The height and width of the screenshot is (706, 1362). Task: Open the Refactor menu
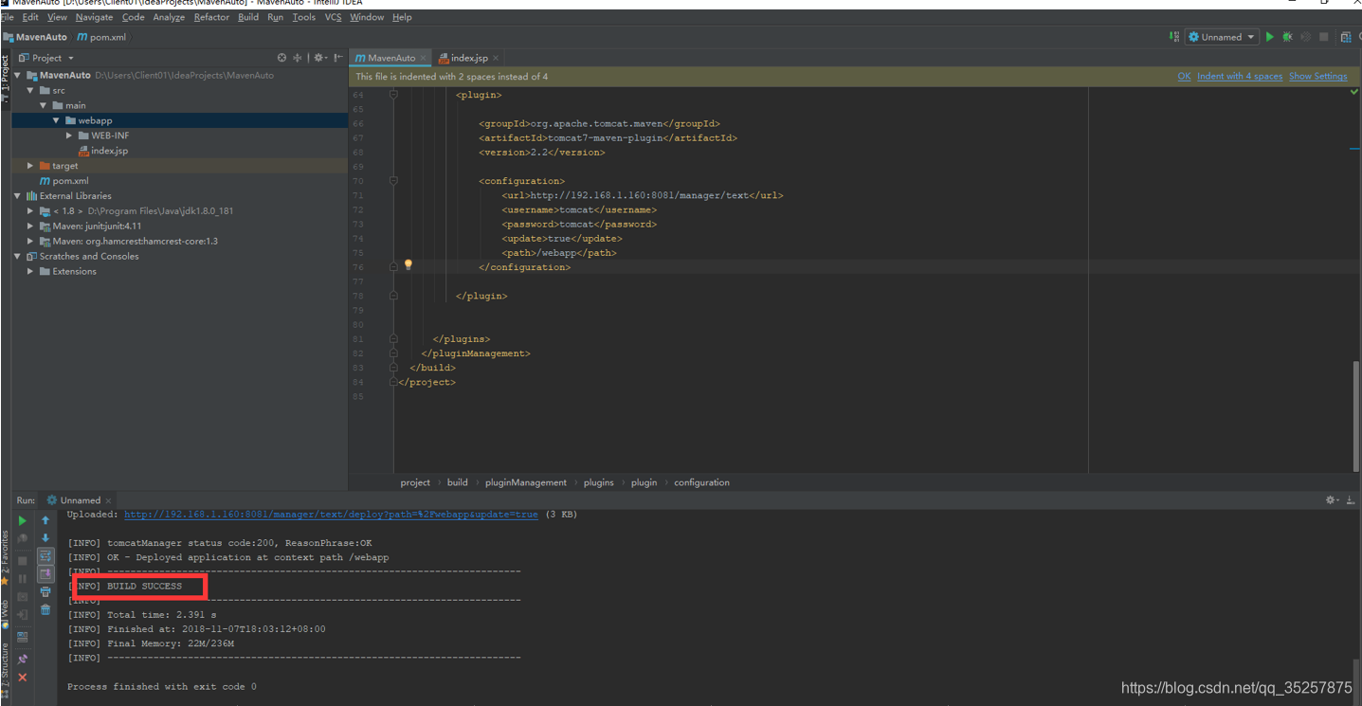pos(211,17)
